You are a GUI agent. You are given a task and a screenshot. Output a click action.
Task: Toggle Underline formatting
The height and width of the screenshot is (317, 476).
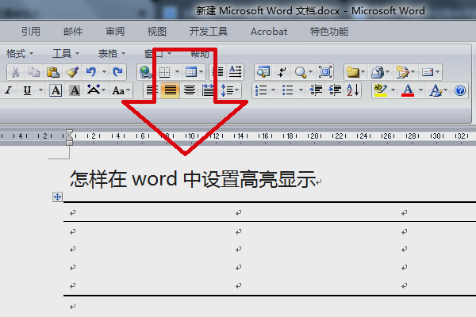[27, 90]
